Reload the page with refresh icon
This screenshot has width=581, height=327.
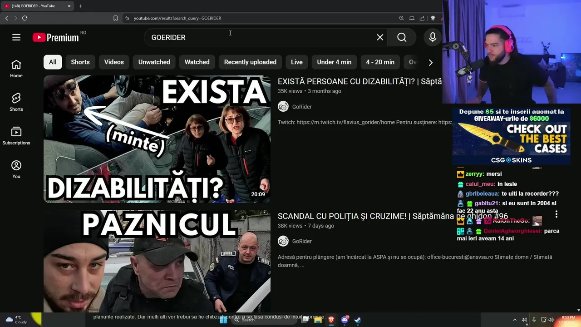(25, 18)
